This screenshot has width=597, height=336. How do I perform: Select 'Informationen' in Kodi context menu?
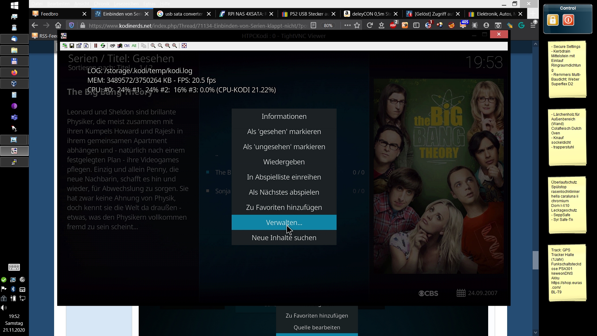[284, 116]
